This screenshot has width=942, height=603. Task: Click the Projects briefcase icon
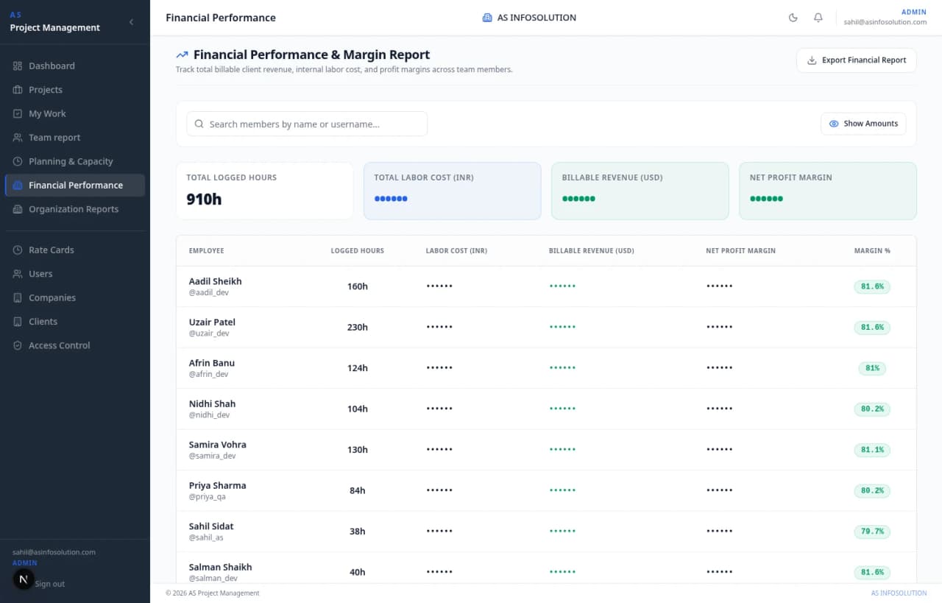pyautogui.click(x=18, y=90)
